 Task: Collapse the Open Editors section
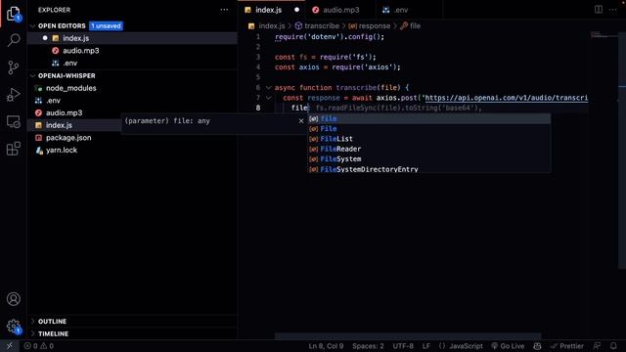pyautogui.click(x=32, y=26)
